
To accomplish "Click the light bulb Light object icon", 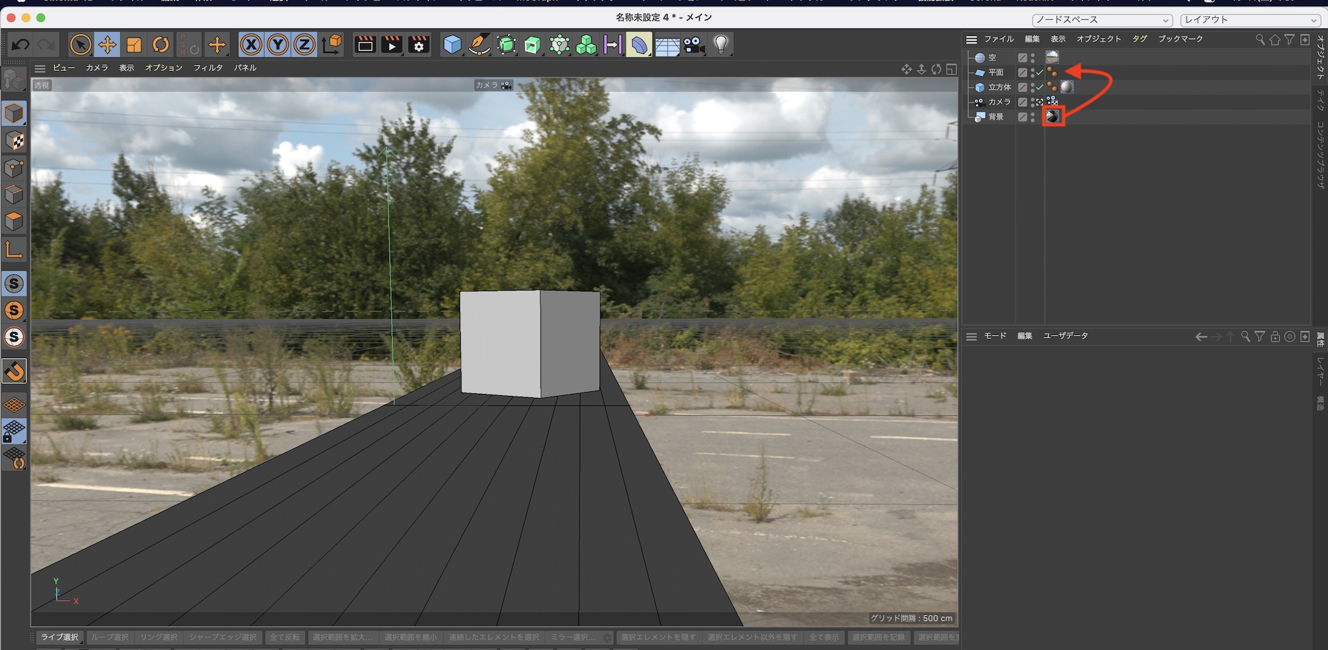I will [x=721, y=45].
